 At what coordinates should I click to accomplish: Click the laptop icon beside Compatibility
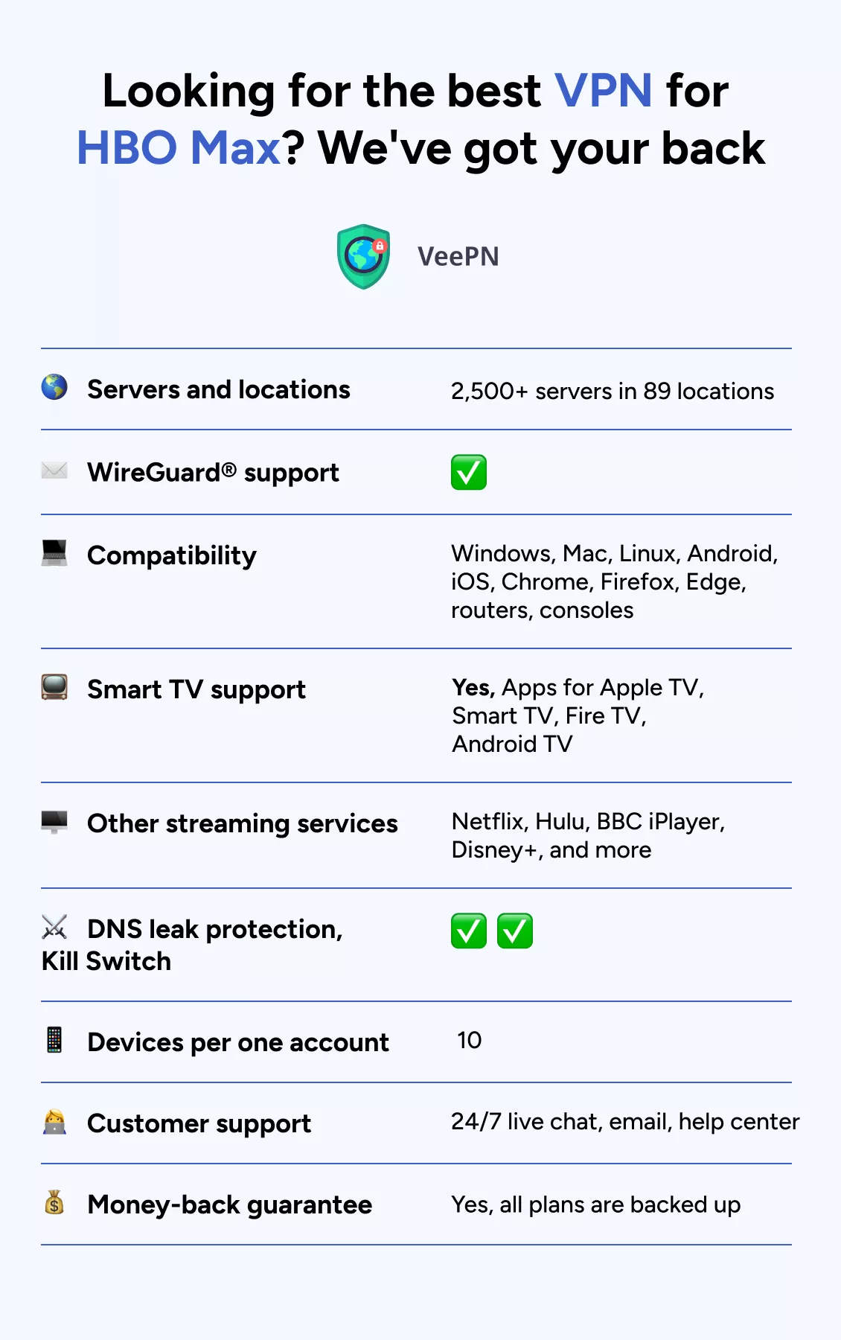tap(54, 553)
